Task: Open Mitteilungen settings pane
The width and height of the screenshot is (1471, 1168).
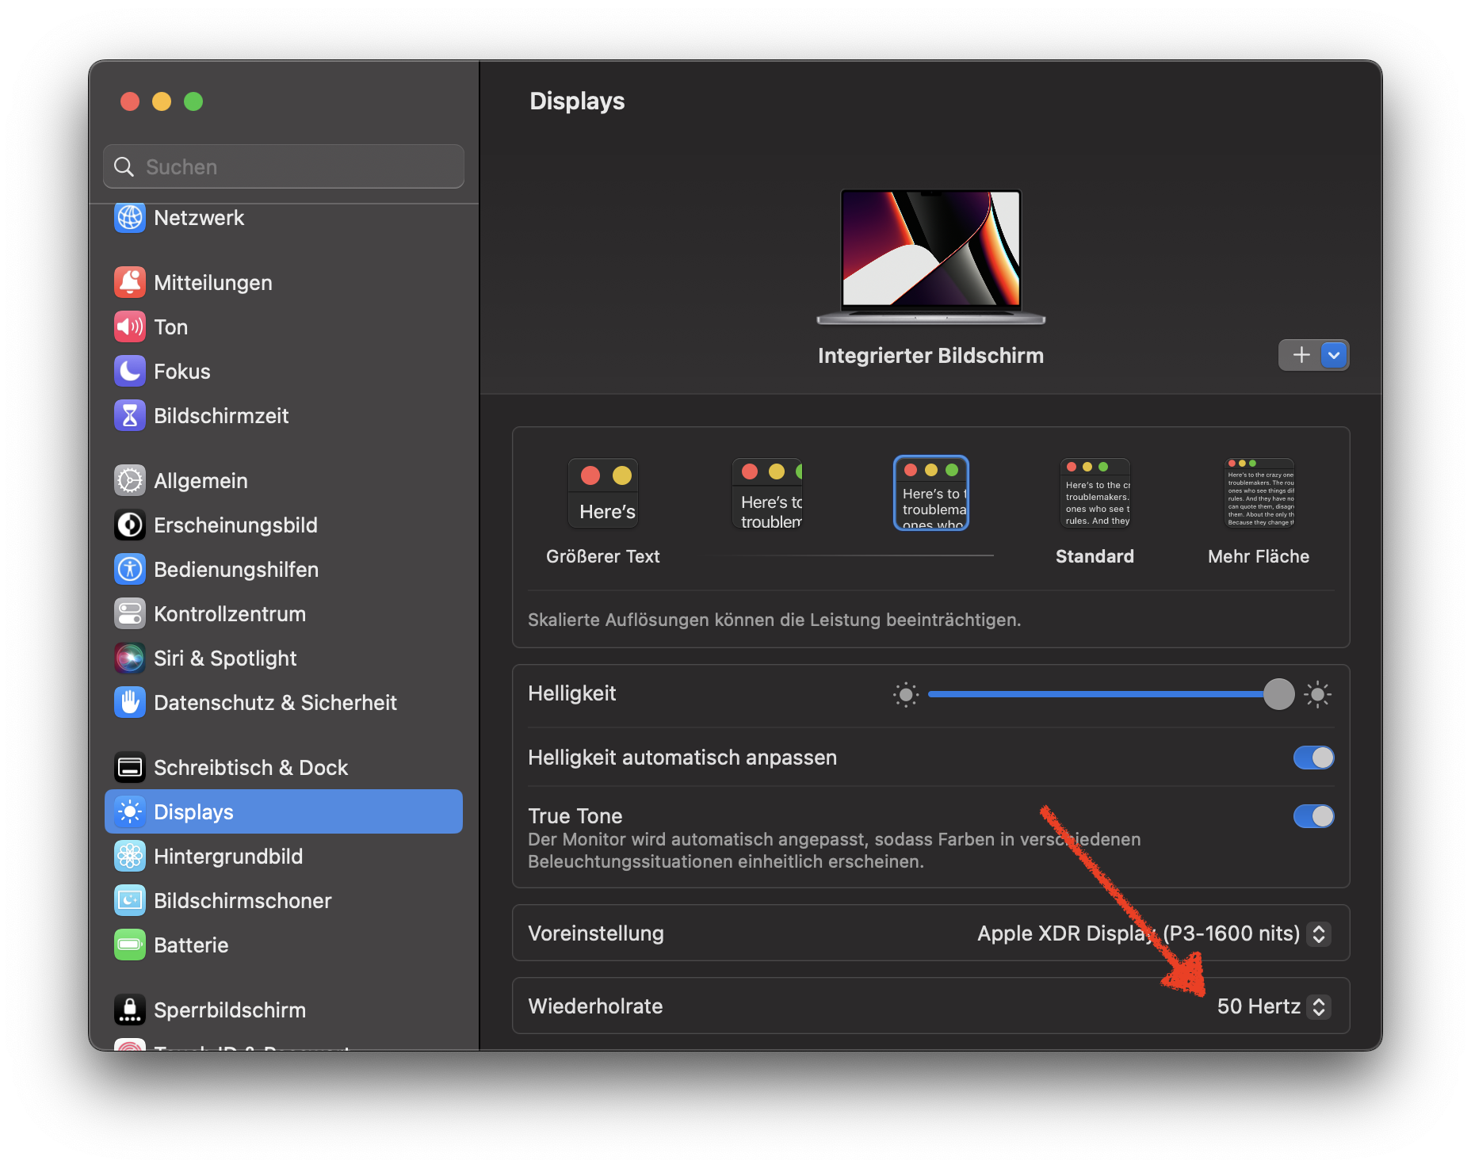Action: [x=284, y=282]
